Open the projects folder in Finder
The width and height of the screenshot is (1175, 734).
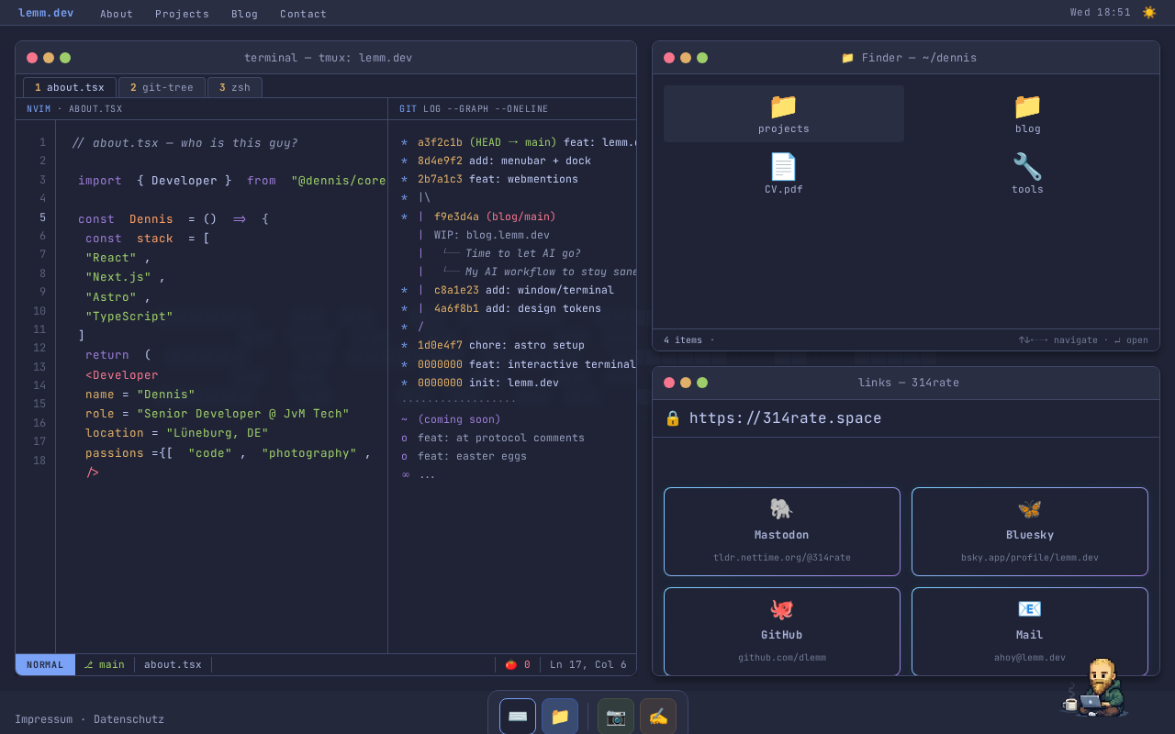[783, 114]
